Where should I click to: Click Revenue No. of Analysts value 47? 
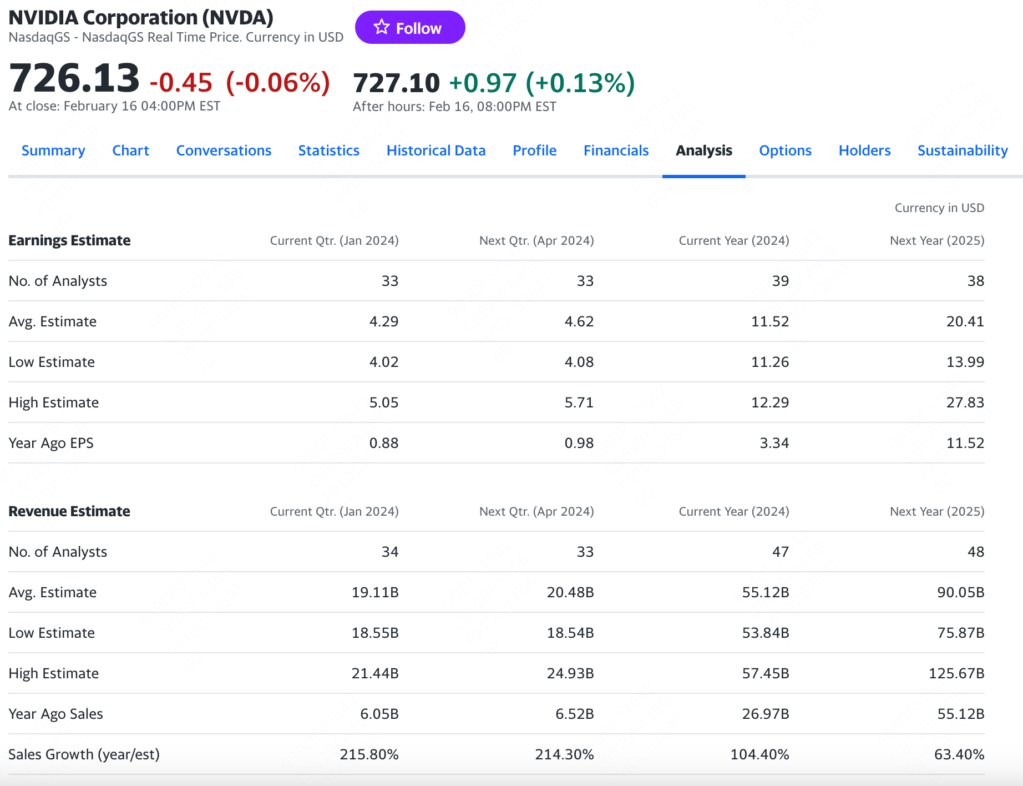pos(781,552)
